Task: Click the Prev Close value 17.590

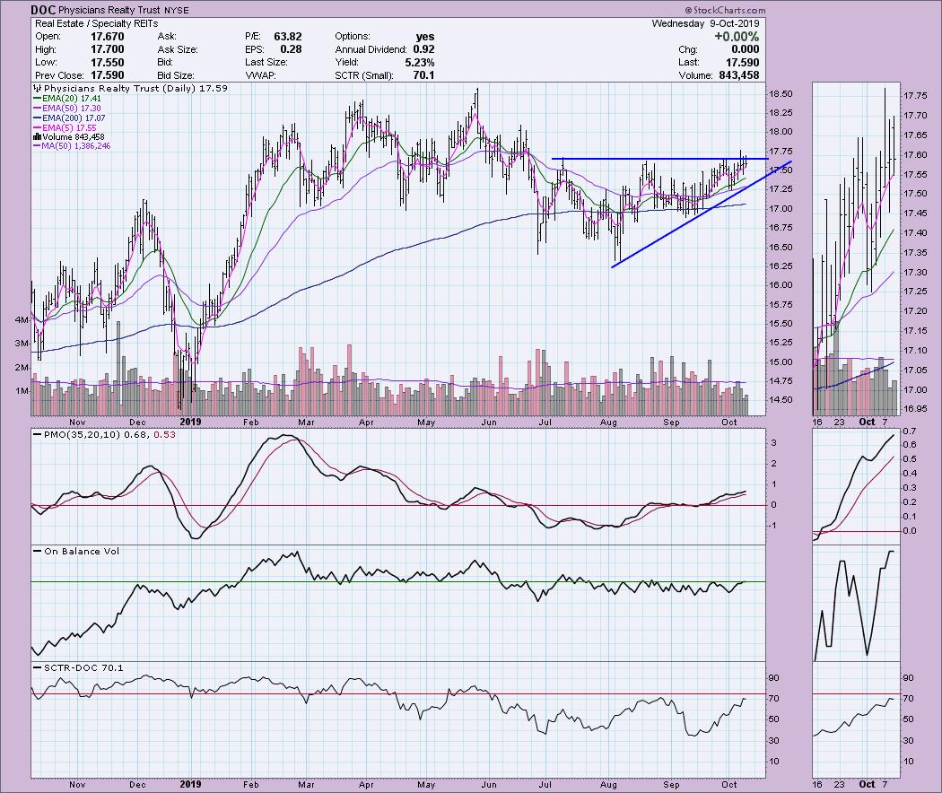Action: click(x=108, y=75)
